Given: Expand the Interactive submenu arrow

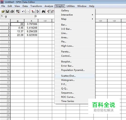Looking at the screenshot, I should click(92, 15).
